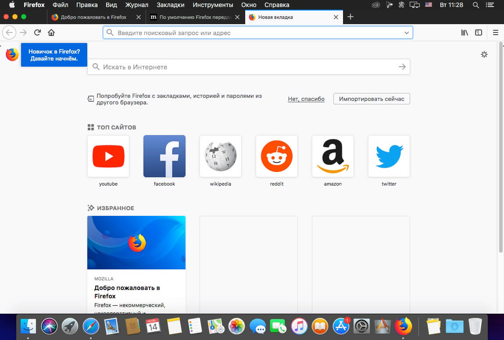504x340 pixels.
Task: Reload the current page
Action: coord(37,32)
